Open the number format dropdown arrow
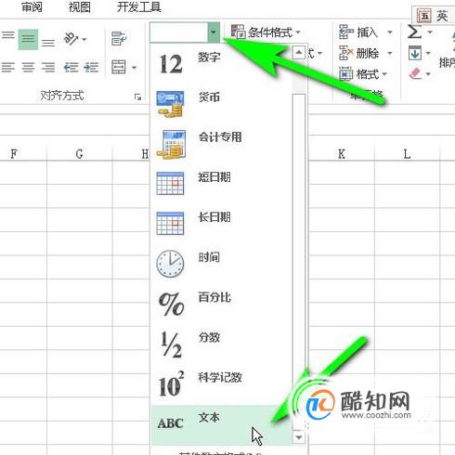The width and height of the screenshot is (455, 455). coord(214,32)
